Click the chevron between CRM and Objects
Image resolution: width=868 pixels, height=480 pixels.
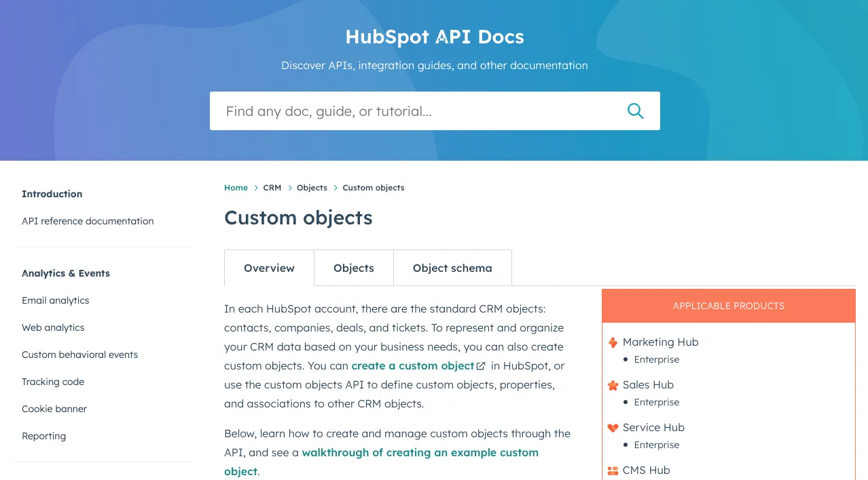(x=289, y=188)
